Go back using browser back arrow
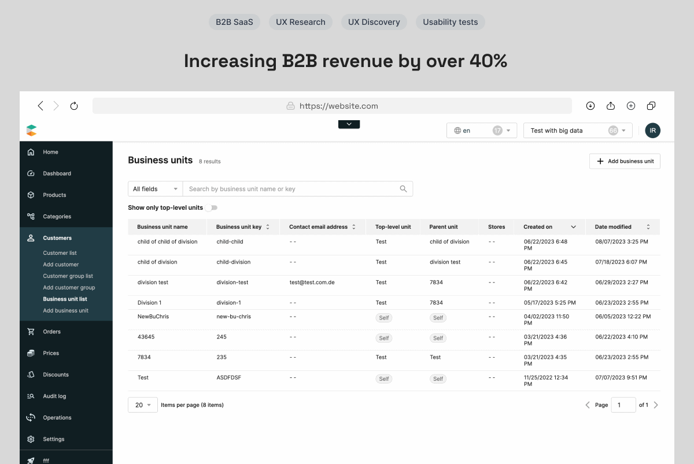The width and height of the screenshot is (694, 464). [40, 106]
